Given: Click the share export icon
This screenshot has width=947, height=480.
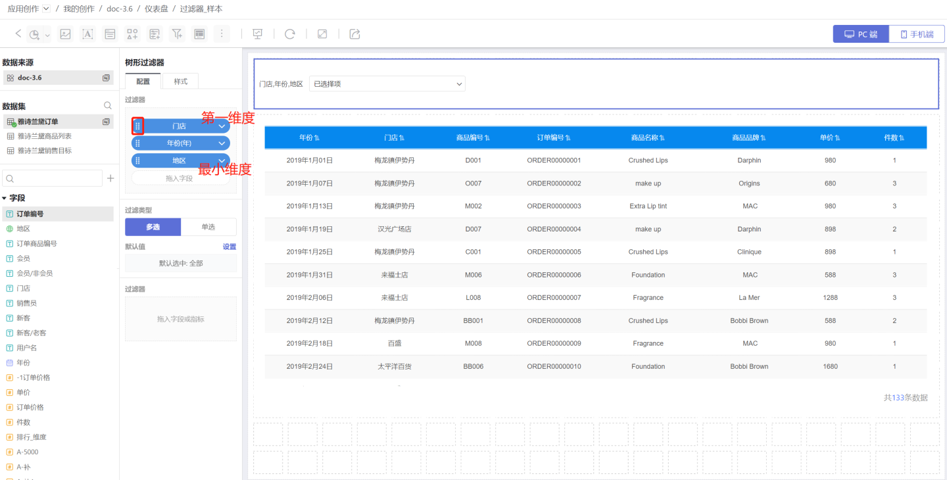Looking at the screenshot, I should pos(354,34).
